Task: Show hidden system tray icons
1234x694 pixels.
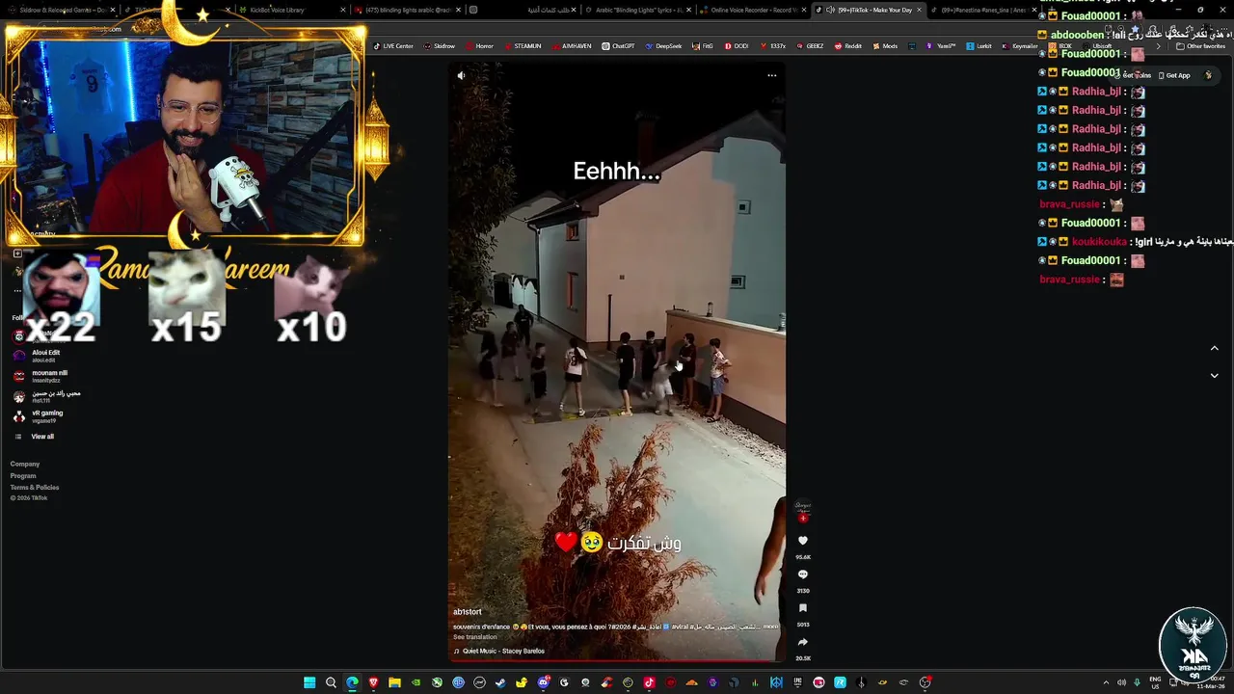Action: (x=1106, y=682)
